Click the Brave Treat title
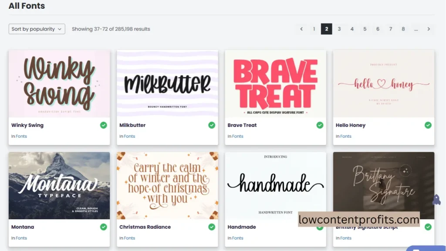 coord(242,125)
